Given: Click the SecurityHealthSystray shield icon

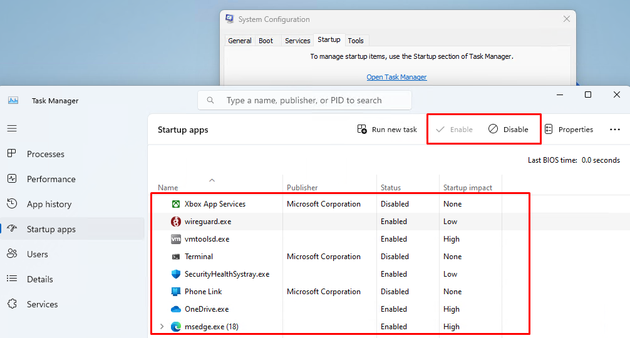Looking at the screenshot, I should point(176,274).
